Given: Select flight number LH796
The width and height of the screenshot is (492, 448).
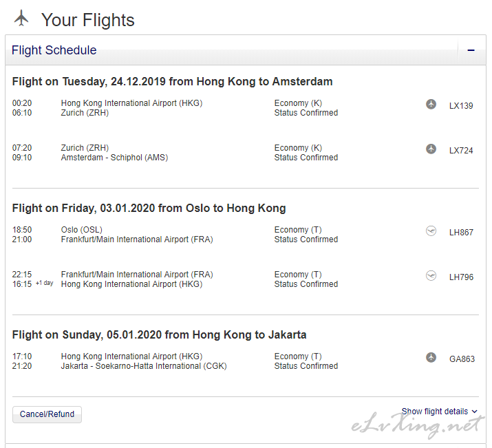Looking at the screenshot, I should pos(461,277).
